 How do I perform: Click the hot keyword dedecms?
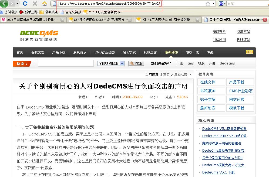pyautogui.click(x=227, y=63)
